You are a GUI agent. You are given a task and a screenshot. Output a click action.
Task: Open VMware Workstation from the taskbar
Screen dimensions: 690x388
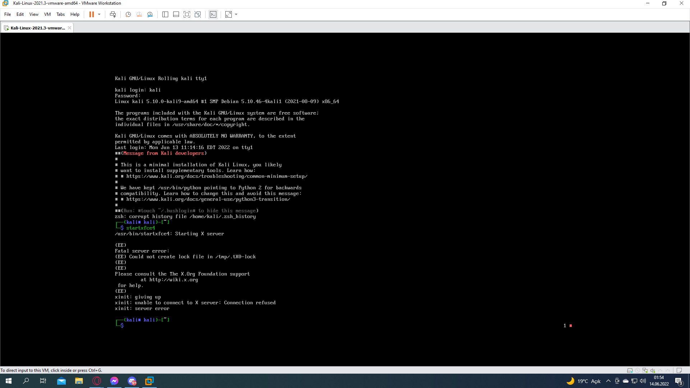point(149,381)
